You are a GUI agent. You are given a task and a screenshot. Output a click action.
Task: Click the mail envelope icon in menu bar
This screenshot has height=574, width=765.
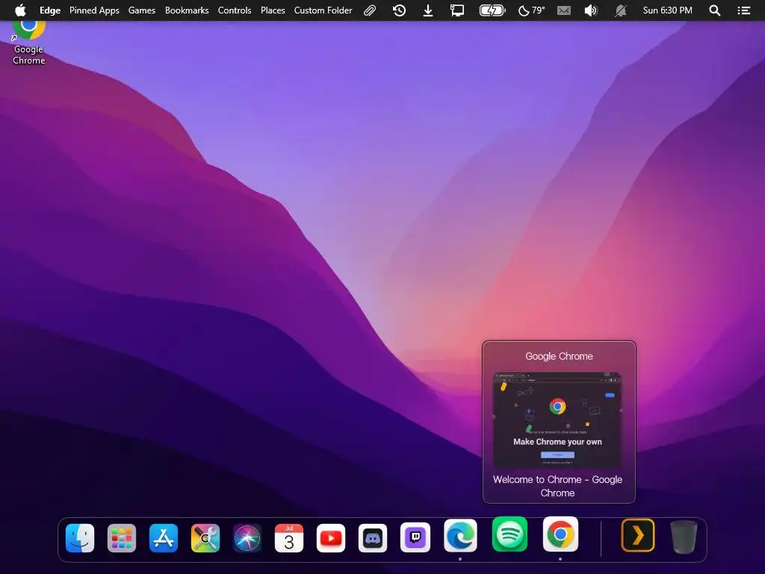[x=563, y=10]
